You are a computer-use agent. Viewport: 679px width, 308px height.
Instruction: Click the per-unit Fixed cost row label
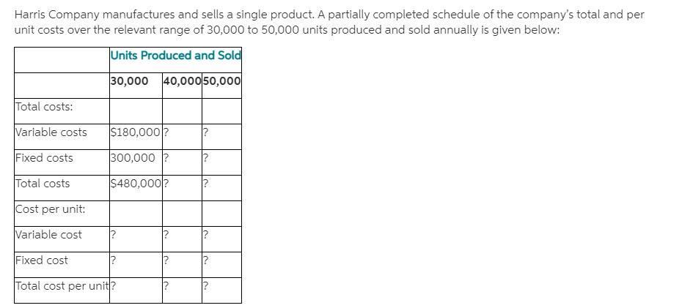(42, 260)
